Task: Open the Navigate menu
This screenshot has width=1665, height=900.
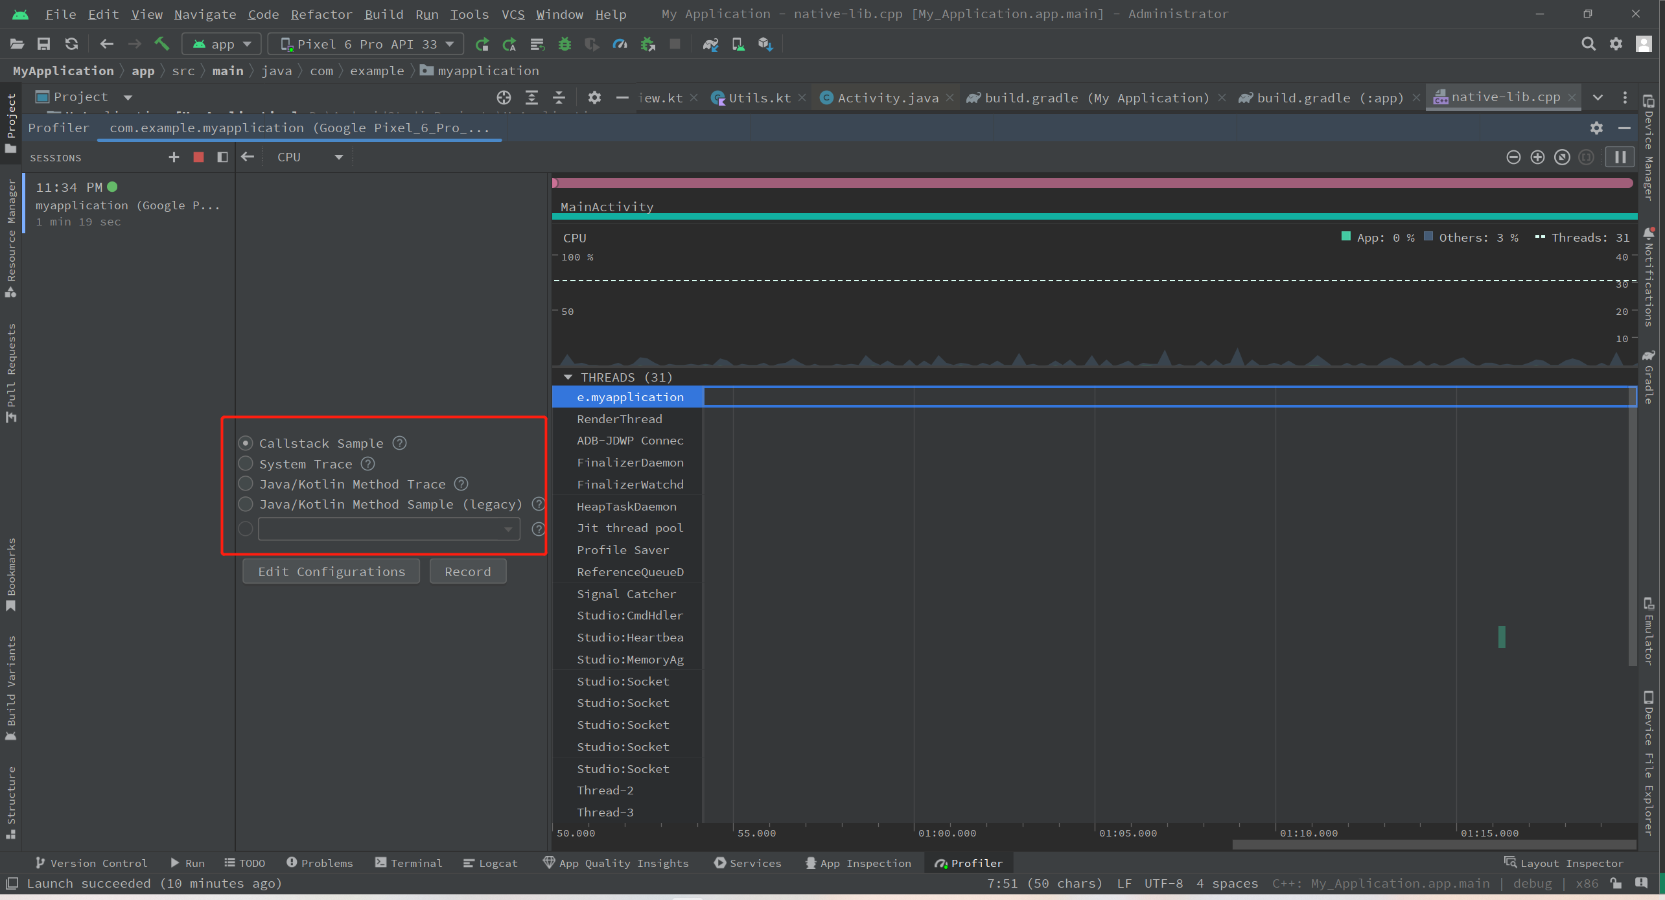Action: (x=205, y=14)
